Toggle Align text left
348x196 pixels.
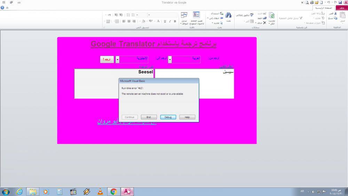click(124, 21)
